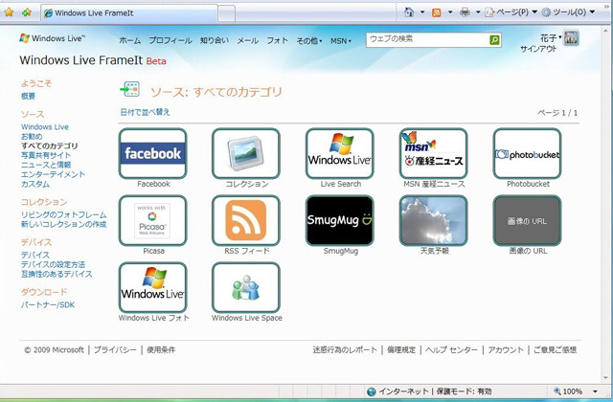Open the SmugMug source tile
The image size is (613, 402).
pyautogui.click(x=340, y=221)
